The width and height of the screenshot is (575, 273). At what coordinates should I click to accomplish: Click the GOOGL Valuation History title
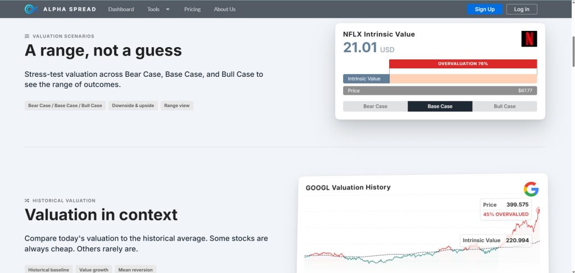pyautogui.click(x=348, y=187)
